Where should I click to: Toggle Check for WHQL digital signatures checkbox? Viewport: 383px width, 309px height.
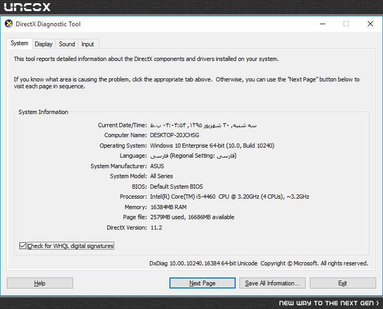[23, 246]
